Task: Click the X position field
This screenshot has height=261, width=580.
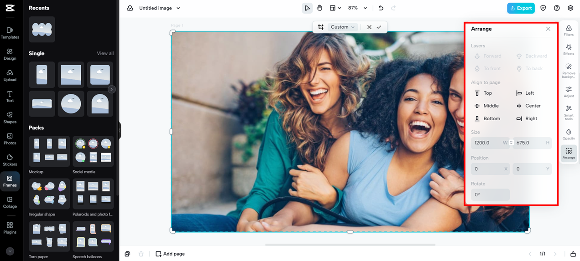Action: [491, 169]
